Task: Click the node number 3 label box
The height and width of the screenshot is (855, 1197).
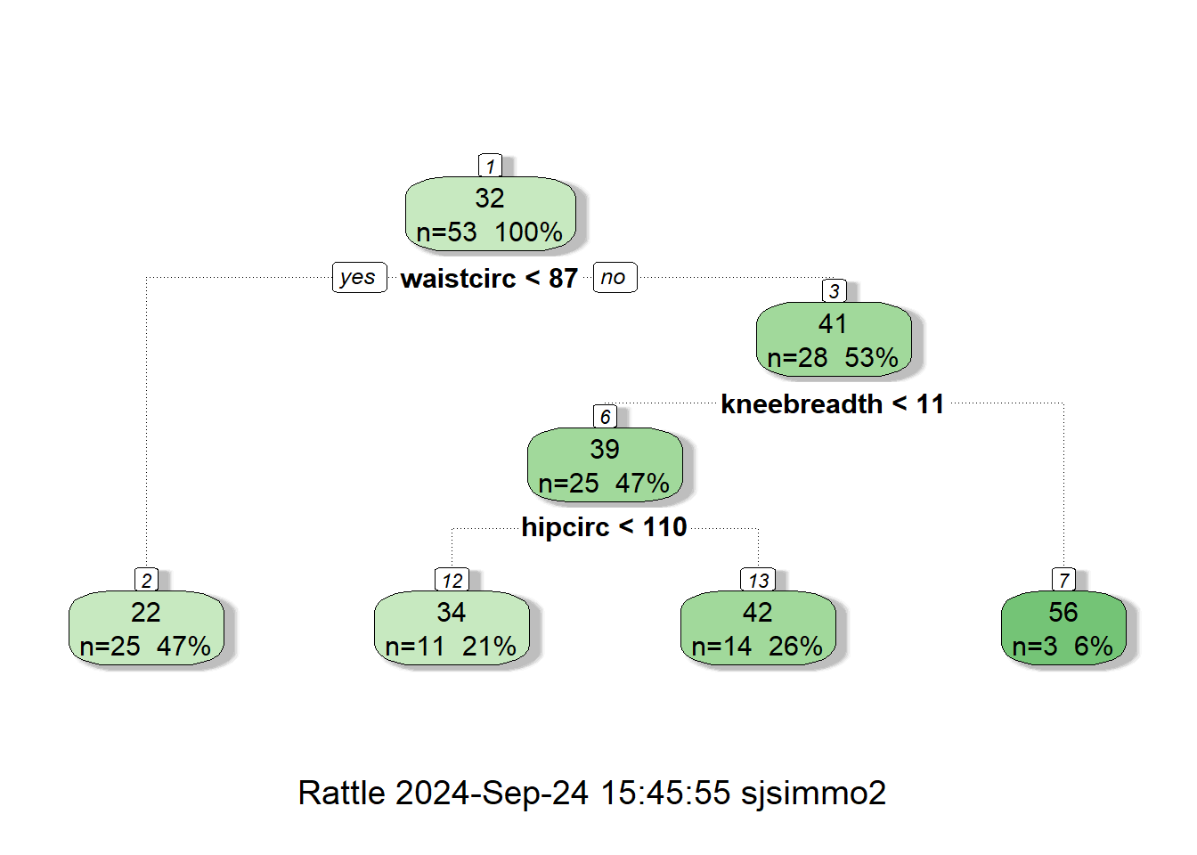Action: click(x=834, y=291)
